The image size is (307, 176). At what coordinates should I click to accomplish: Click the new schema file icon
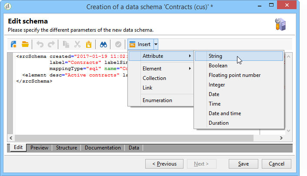click(14, 44)
